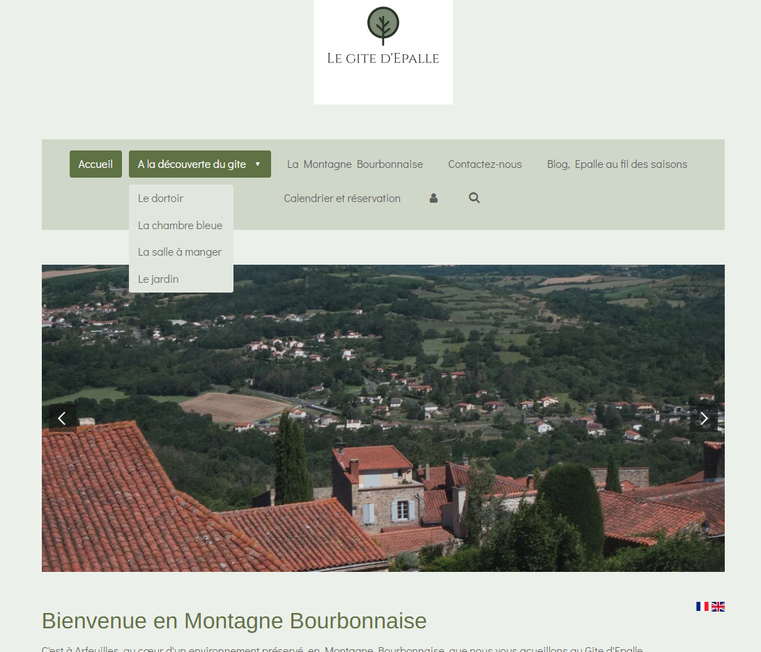Open 'Blog, Epalle au fil des saisons'
The height and width of the screenshot is (652, 761).
click(617, 164)
